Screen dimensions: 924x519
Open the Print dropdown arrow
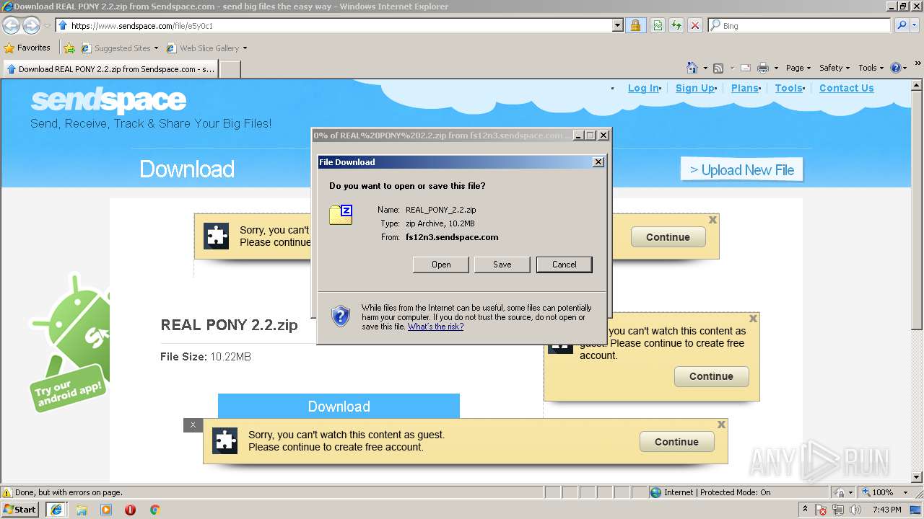click(776, 68)
